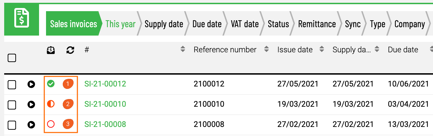Click the remittance envelope column header icon
The width and height of the screenshot is (433, 136).
(x=51, y=50)
